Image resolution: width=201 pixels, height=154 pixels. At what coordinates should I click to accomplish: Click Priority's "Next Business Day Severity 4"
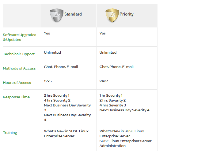point(124,110)
